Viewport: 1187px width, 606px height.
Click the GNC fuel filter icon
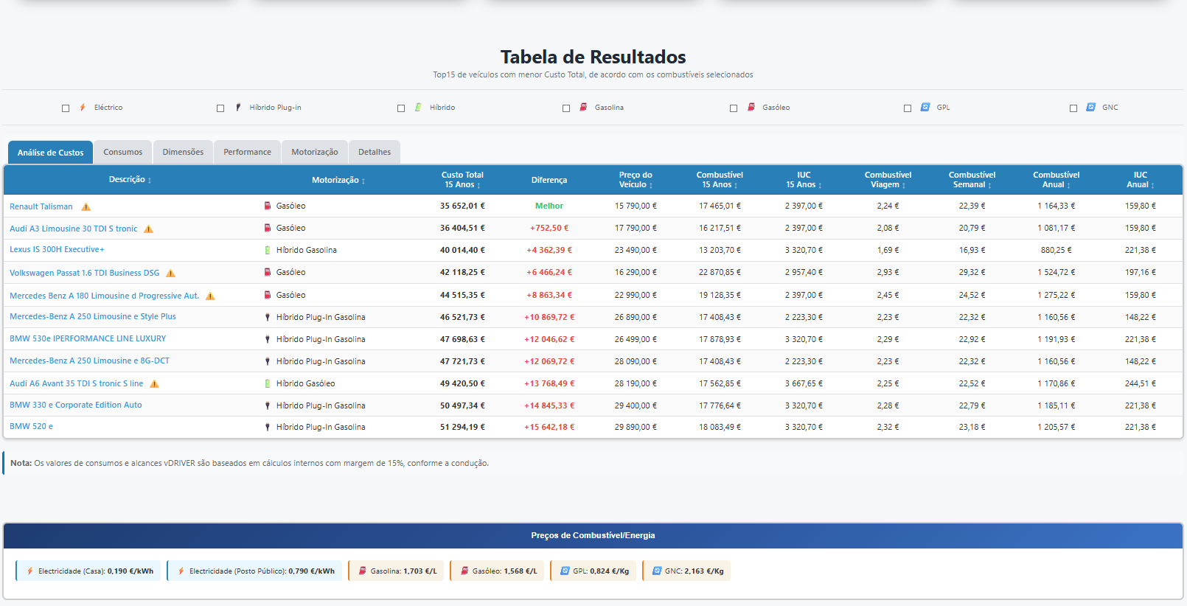pos(1090,108)
